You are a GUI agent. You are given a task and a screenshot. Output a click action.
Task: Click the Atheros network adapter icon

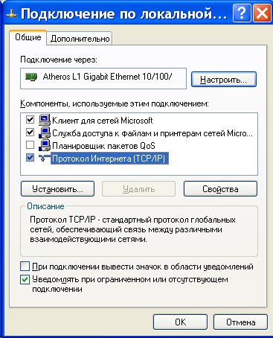click(31, 77)
